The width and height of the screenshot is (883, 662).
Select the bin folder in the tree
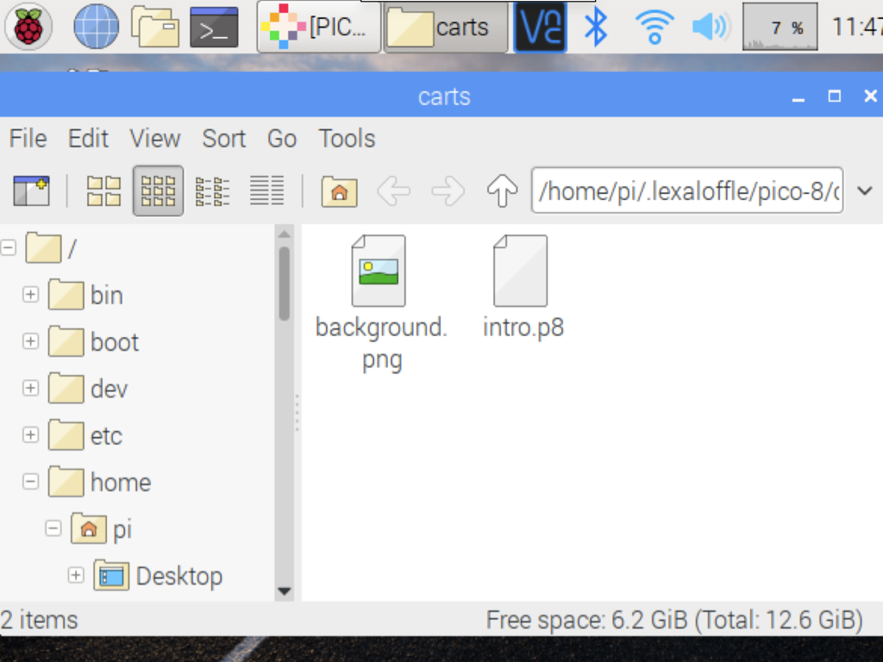click(x=85, y=295)
